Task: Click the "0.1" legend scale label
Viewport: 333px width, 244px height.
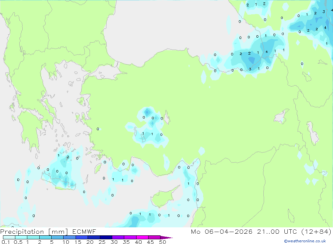Action: pos(6,242)
